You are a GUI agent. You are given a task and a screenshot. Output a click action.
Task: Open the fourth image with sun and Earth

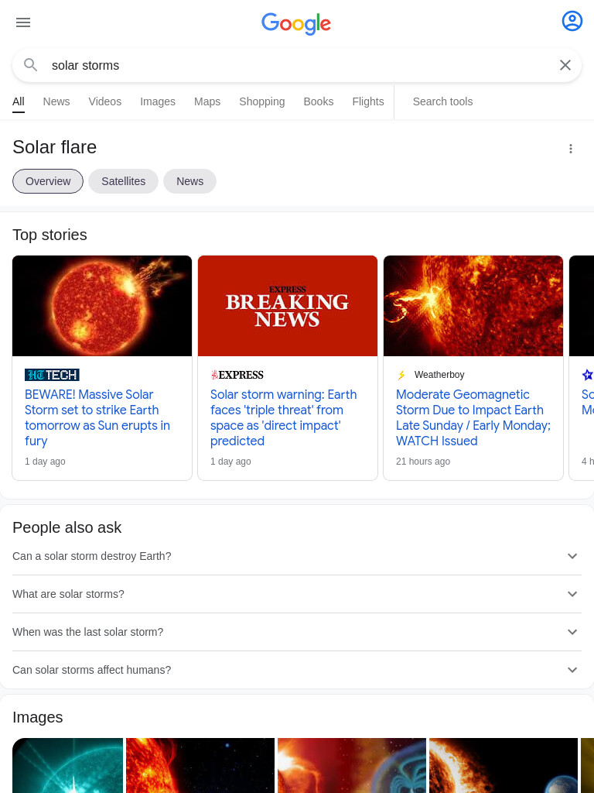pos(503,765)
